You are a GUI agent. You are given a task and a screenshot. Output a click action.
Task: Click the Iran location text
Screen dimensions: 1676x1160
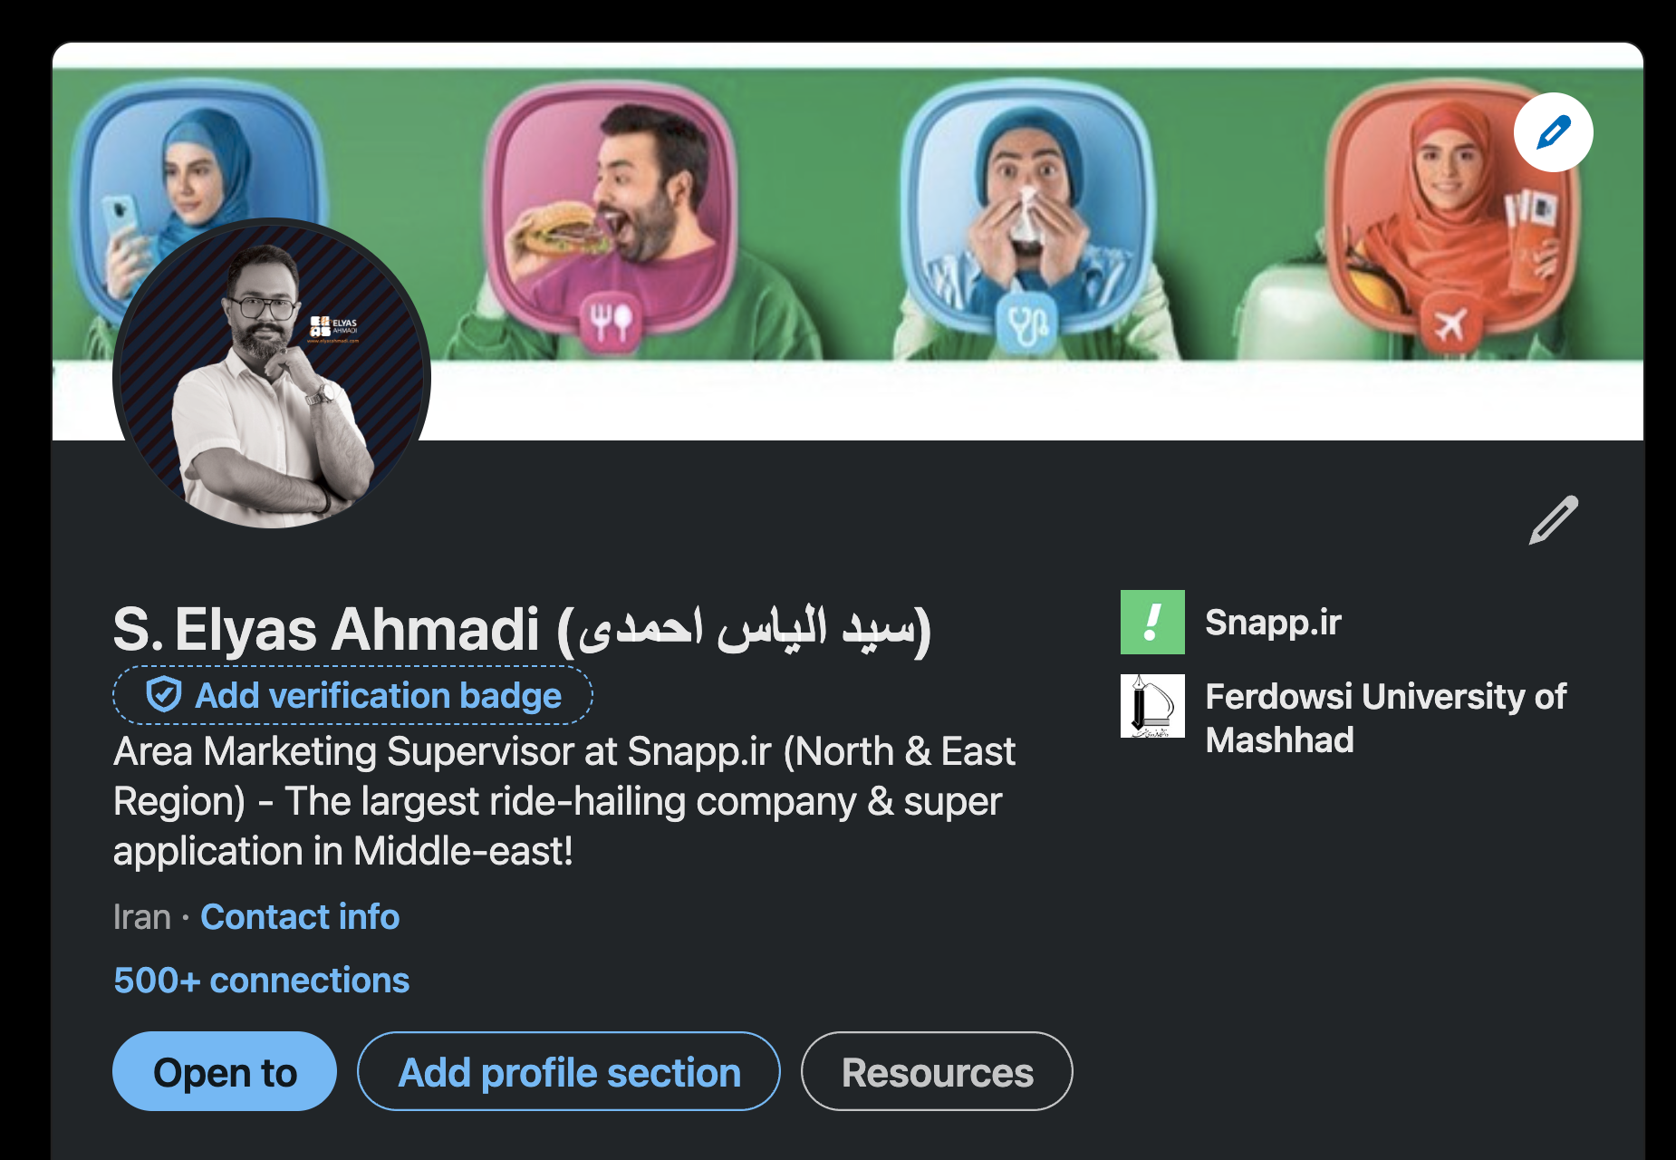coord(142,917)
